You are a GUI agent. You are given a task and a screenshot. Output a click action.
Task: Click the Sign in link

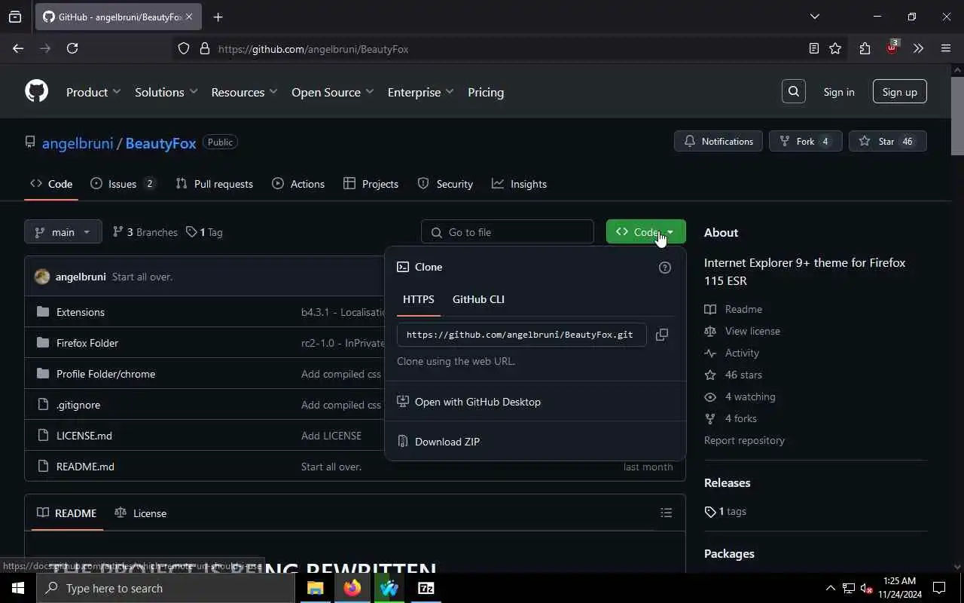click(x=838, y=92)
